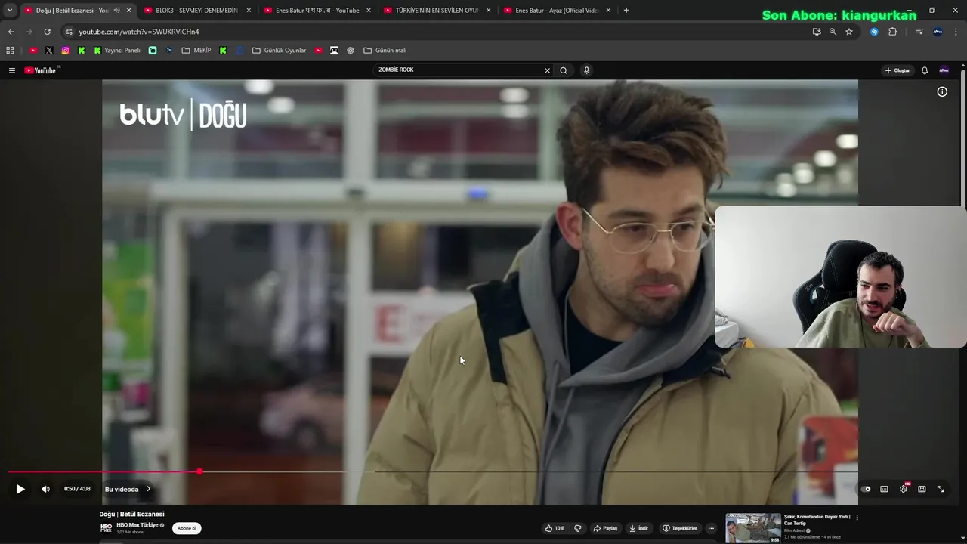Open the Chrome profile avatar

pyautogui.click(x=938, y=32)
